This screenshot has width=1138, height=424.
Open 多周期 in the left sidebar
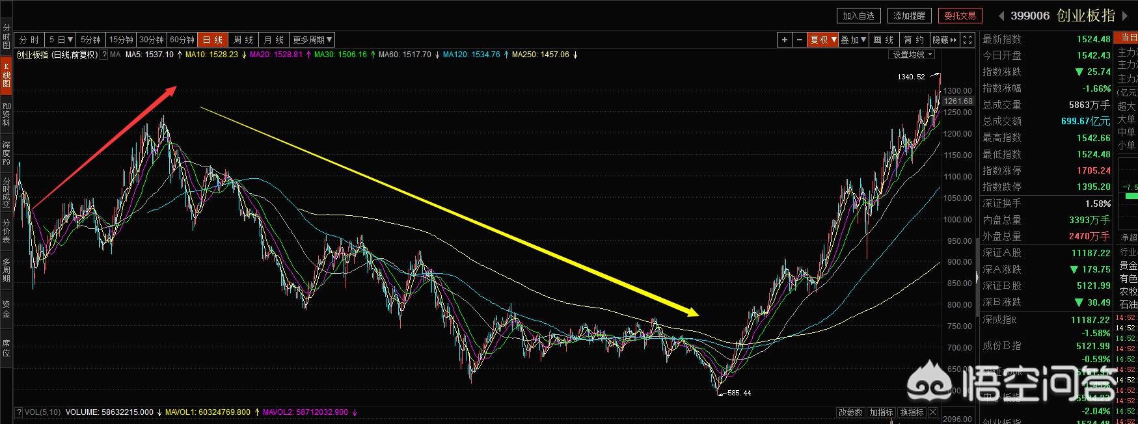click(7, 270)
